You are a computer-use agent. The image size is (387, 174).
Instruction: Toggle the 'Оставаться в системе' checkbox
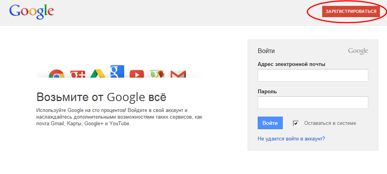(x=296, y=123)
